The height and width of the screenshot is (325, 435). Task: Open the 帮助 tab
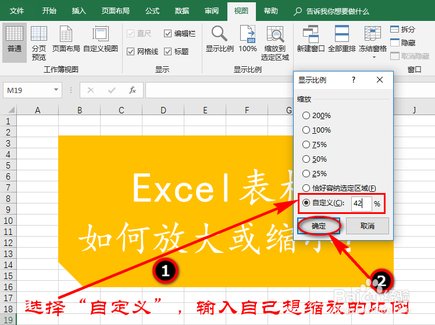point(271,11)
